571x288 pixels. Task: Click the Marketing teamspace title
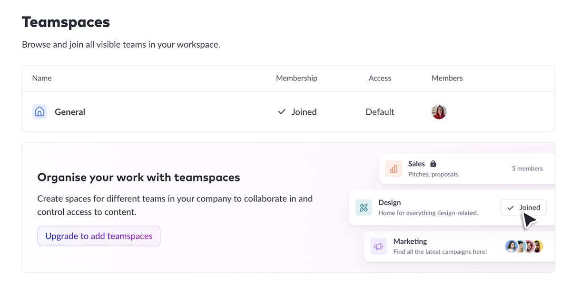[410, 241]
